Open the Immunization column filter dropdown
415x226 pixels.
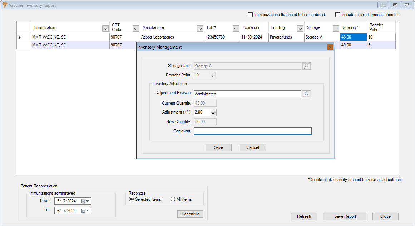[105, 29]
